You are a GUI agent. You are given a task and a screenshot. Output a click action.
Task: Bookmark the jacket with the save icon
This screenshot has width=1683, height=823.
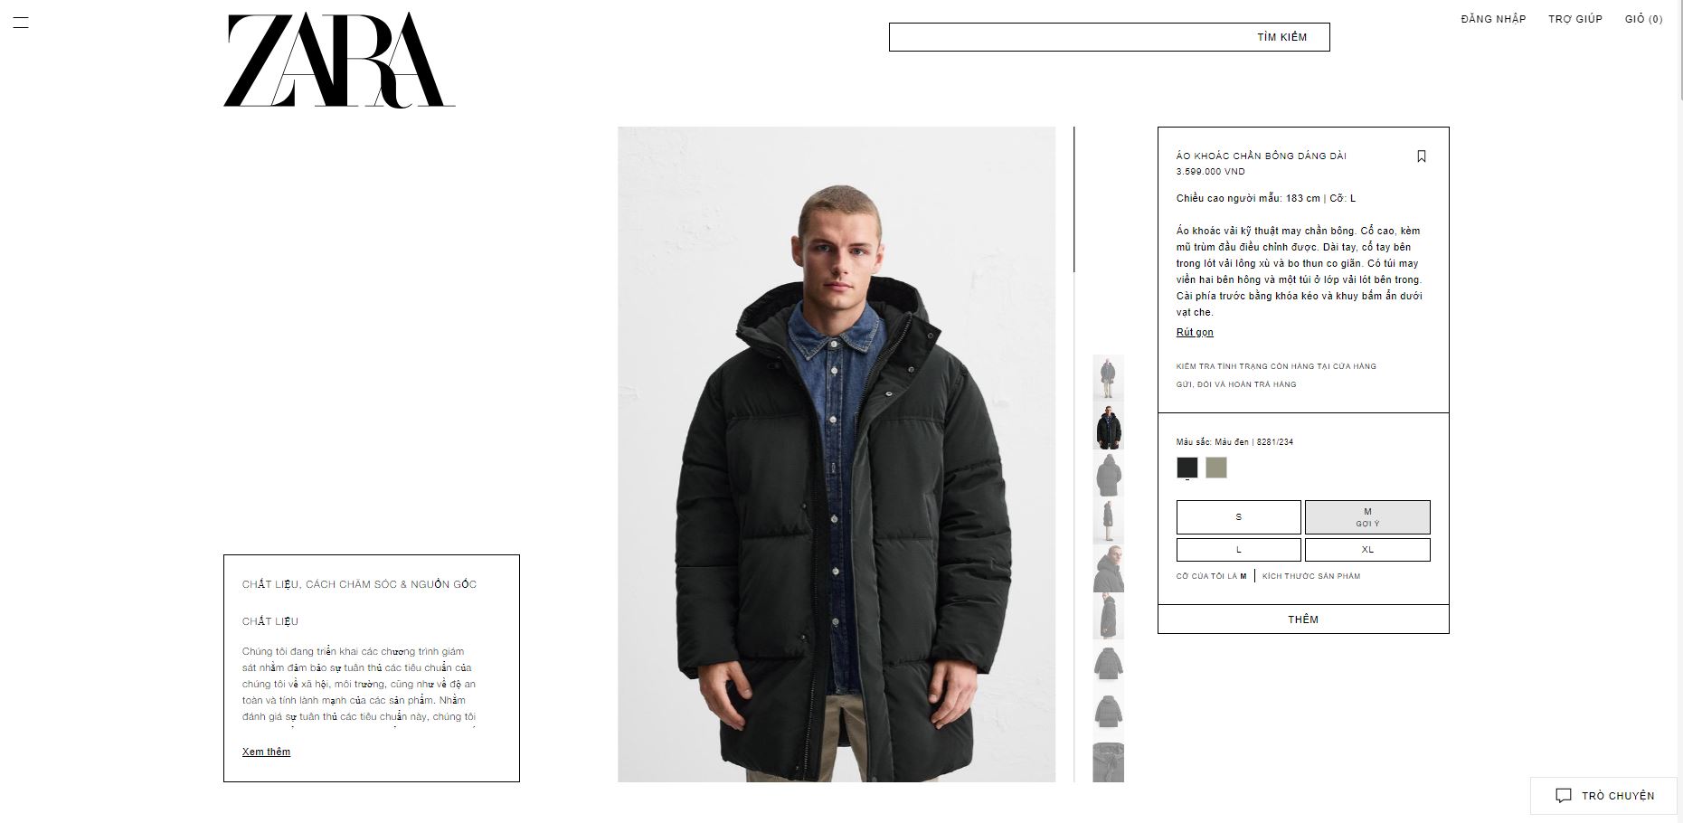(x=1422, y=156)
